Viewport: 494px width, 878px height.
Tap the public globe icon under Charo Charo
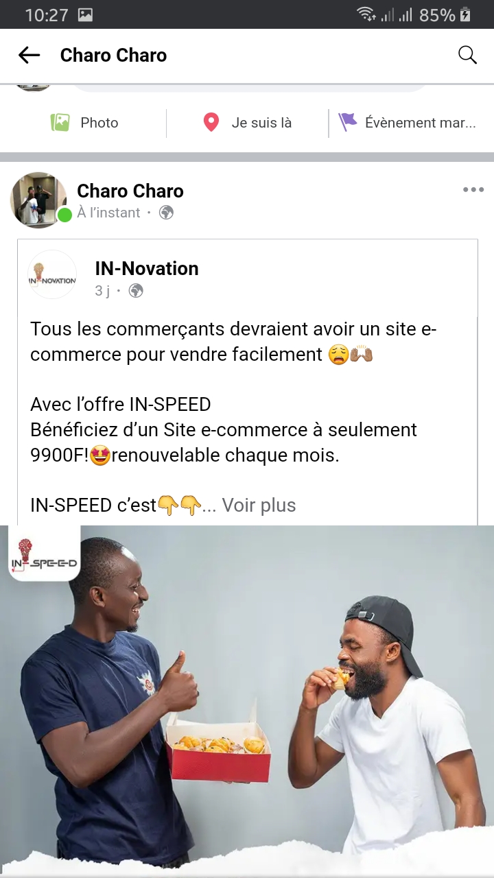point(166,213)
